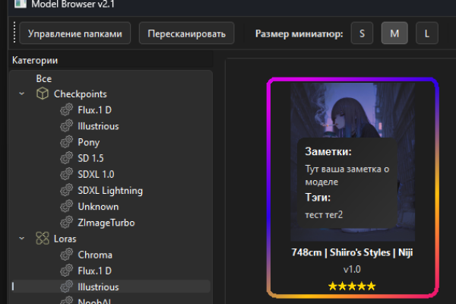Select Flux.1 D under Checkpoints
This screenshot has height=304, width=456.
coord(94,110)
